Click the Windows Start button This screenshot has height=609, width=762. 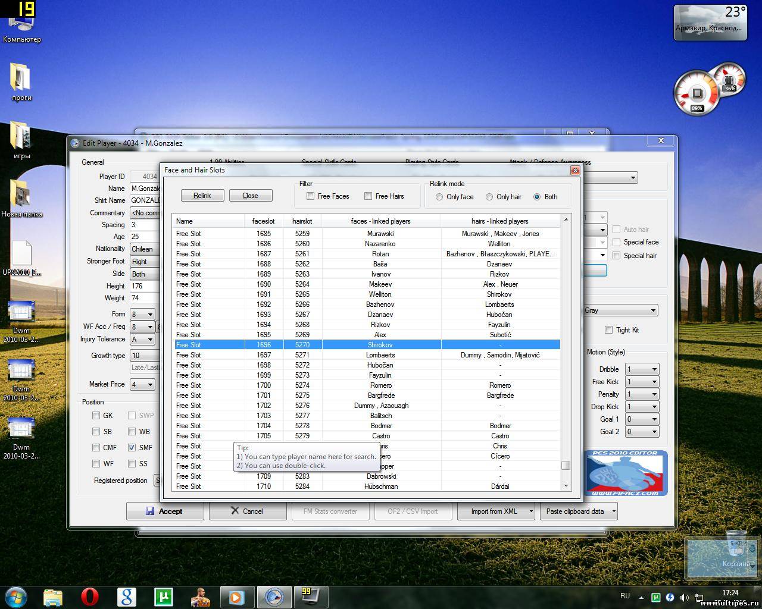(16, 596)
